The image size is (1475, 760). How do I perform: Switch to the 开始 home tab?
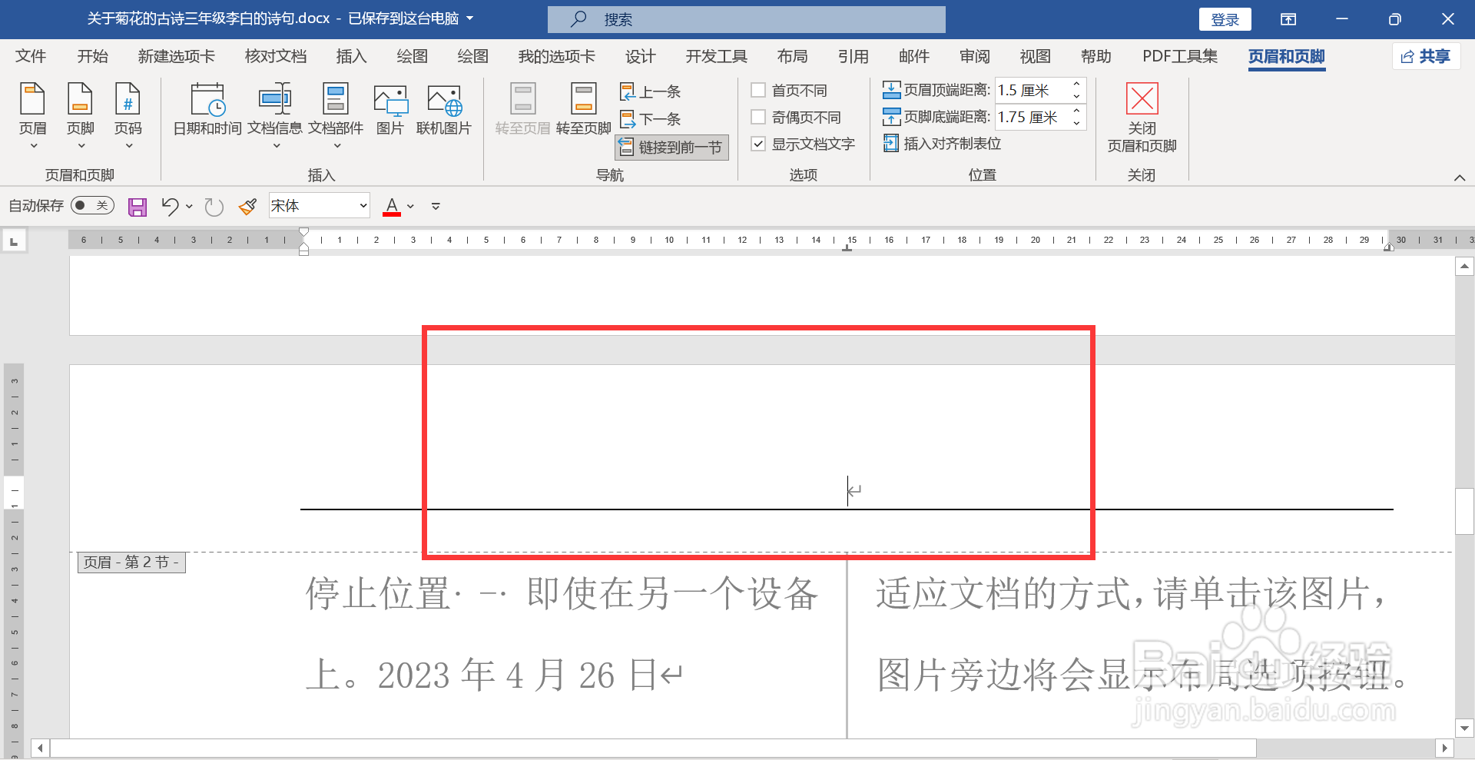(93, 56)
